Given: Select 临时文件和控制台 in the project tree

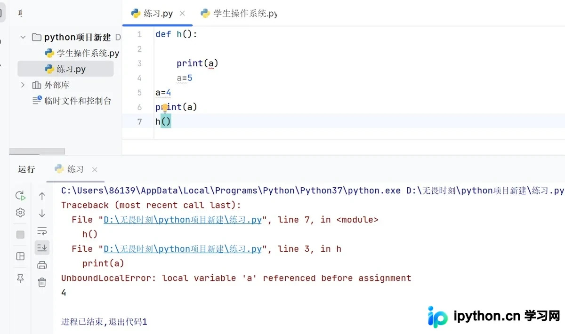Looking at the screenshot, I should (x=72, y=101).
